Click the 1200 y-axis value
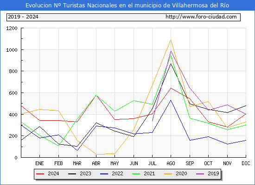The width and height of the screenshot is (255, 185). point(12,28)
